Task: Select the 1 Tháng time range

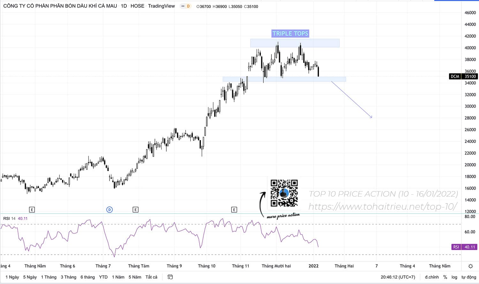Action: [x=49, y=277]
